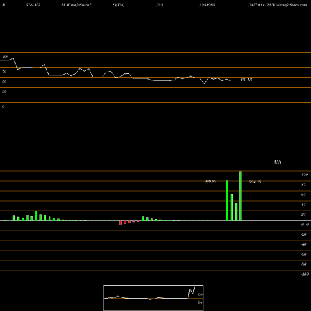Click the MR axis label -40
This screenshot has height=311, width=311.
tap(304, 244)
